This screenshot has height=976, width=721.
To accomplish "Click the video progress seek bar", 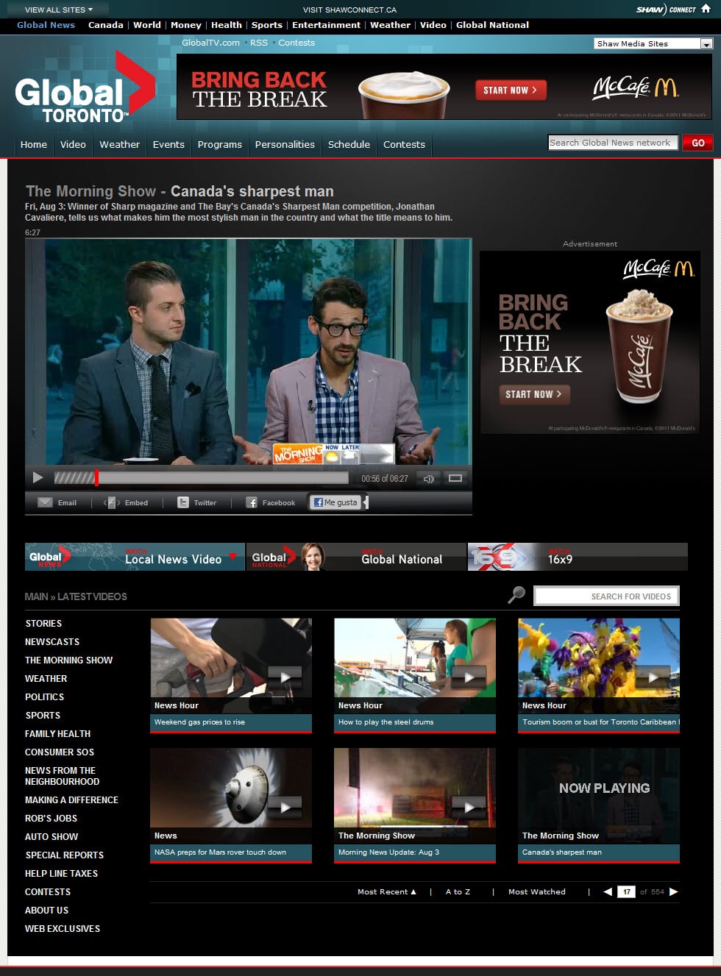I will 221,478.
